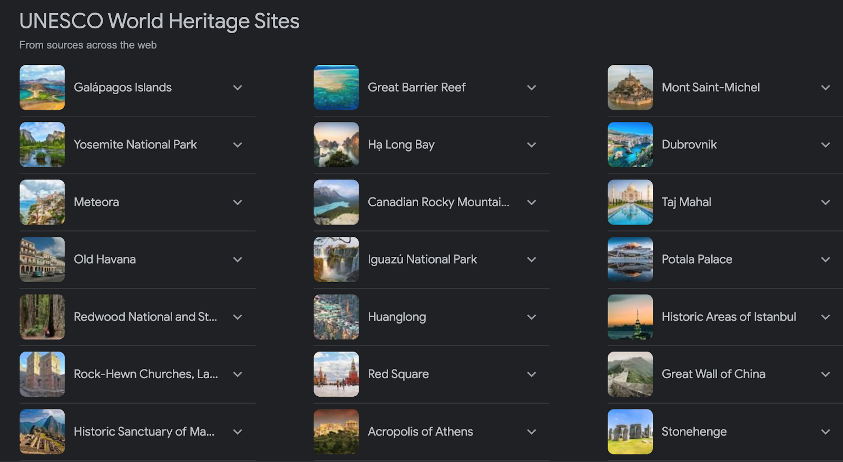Expand the Potala Palace chevron
The image size is (843, 462).
tap(826, 259)
